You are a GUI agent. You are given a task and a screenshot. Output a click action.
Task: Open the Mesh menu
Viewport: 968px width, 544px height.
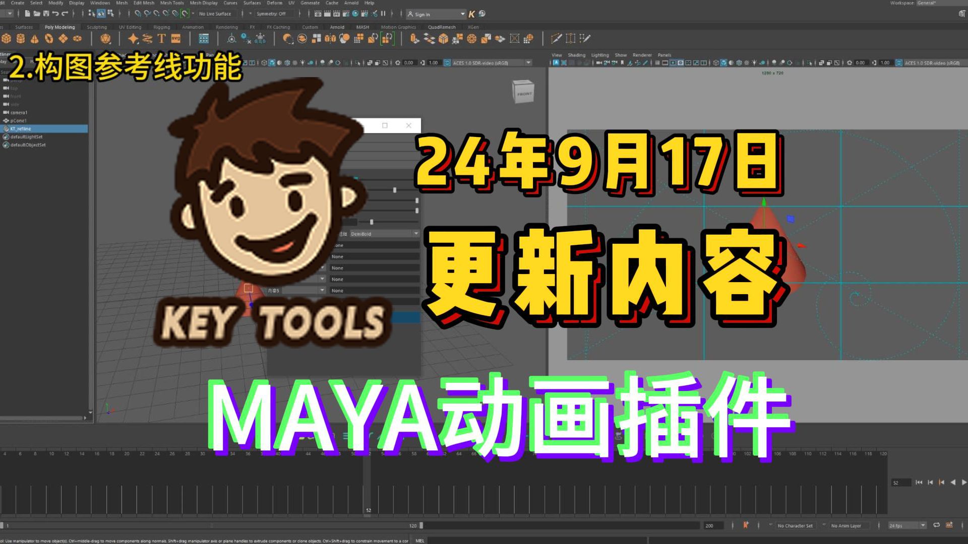121,3
